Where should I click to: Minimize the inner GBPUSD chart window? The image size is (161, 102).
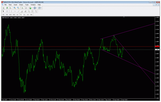[154, 5]
